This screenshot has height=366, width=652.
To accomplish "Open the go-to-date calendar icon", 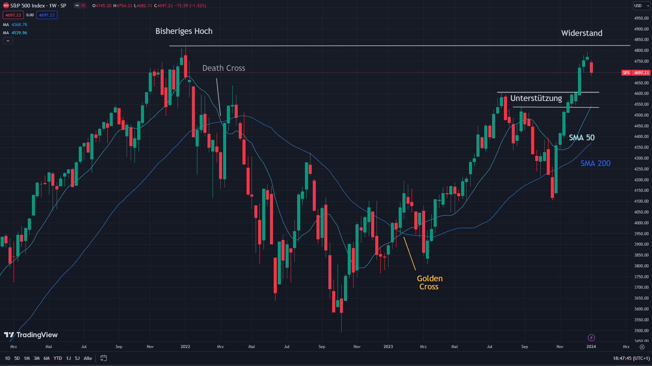I will (x=104, y=358).
